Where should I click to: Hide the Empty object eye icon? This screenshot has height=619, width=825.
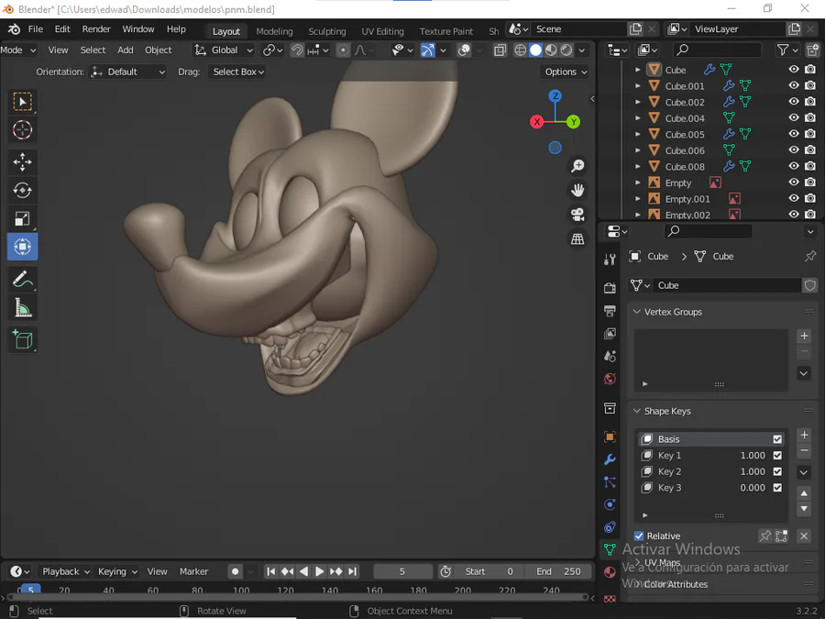click(x=794, y=182)
